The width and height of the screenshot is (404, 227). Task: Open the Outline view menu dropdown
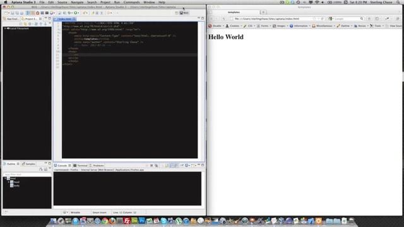(50, 169)
